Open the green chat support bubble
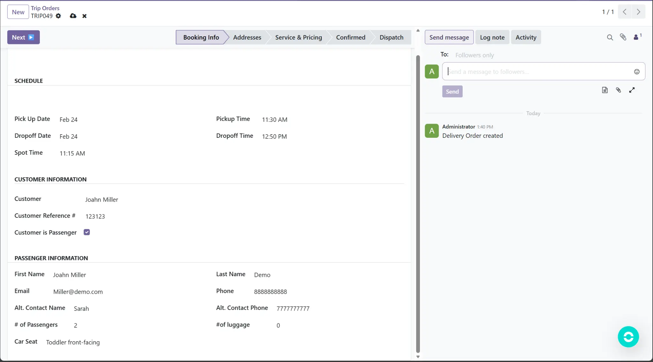The image size is (653, 362). [628, 336]
